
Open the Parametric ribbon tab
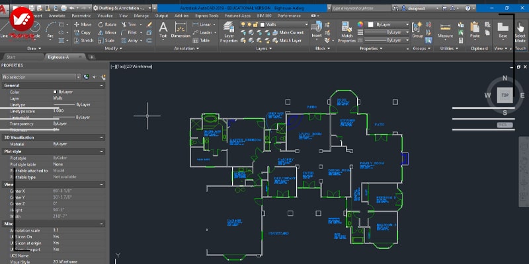(x=81, y=16)
